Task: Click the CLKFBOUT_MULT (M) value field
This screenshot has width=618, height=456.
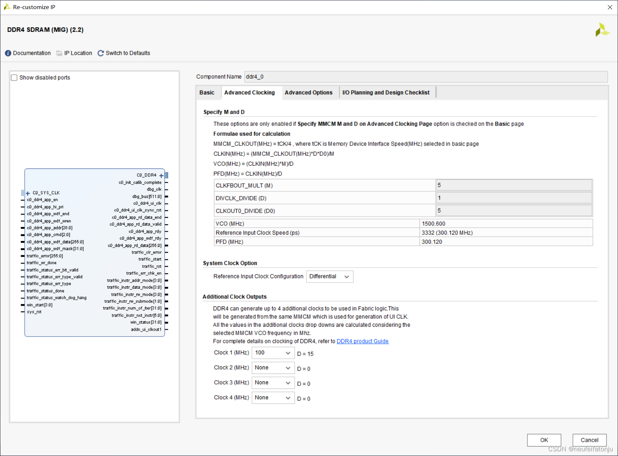Action: (x=514, y=185)
